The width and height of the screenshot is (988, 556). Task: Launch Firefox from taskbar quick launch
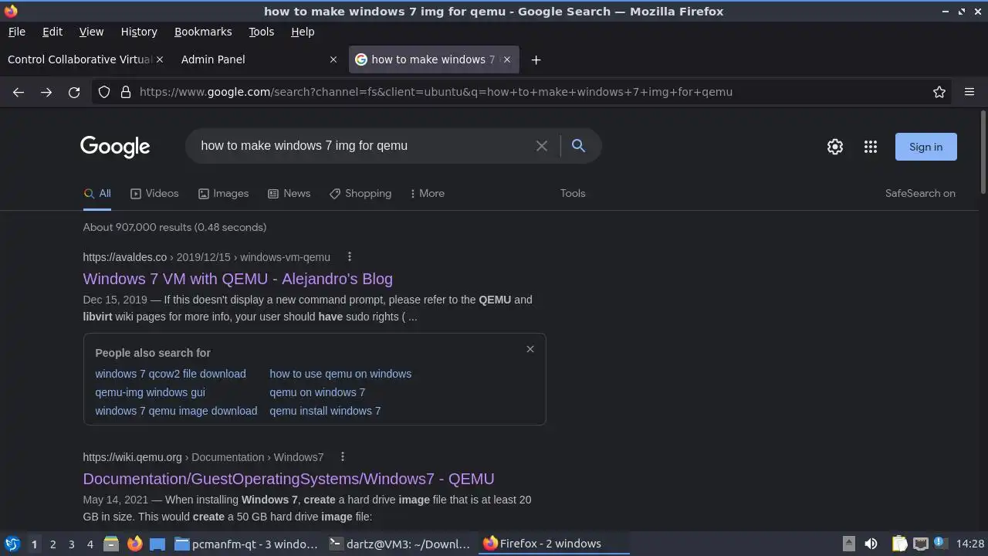135,544
